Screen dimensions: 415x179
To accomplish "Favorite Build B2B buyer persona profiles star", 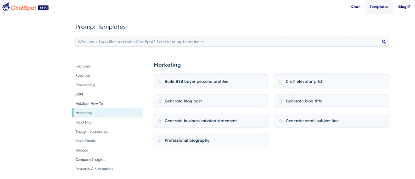I will pyautogui.click(x=160, y=82).
